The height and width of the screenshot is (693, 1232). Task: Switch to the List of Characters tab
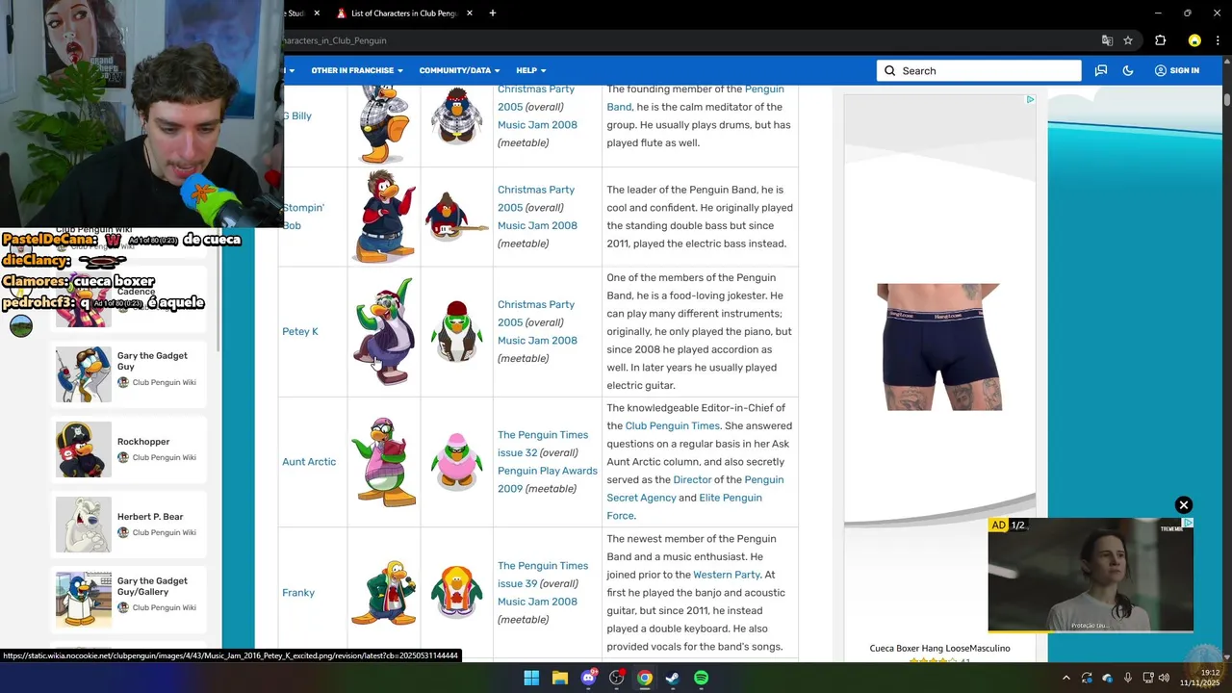point(404,13)
